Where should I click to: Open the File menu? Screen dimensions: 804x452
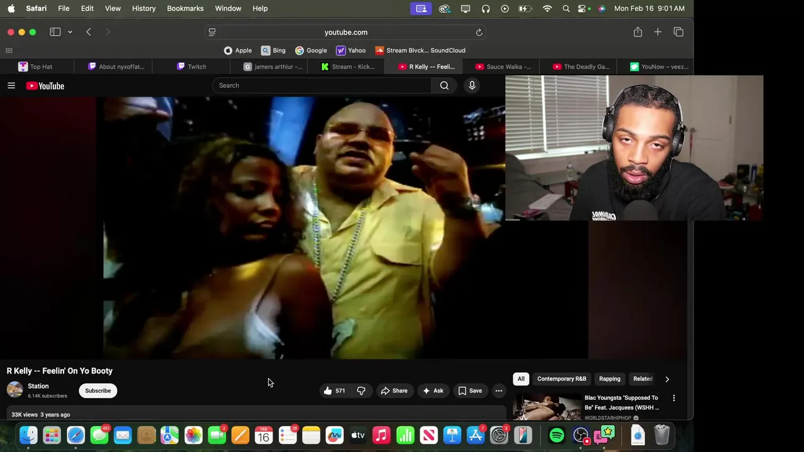coord(63,8)
